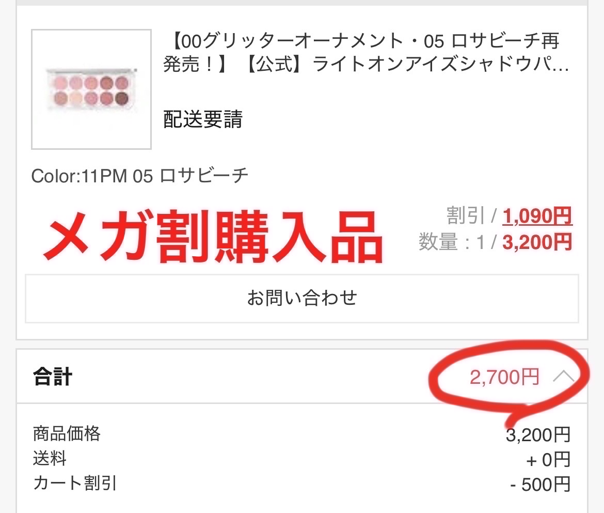Click the 送料 shipping fee label
604x513 pixels.
click(50, 459)
